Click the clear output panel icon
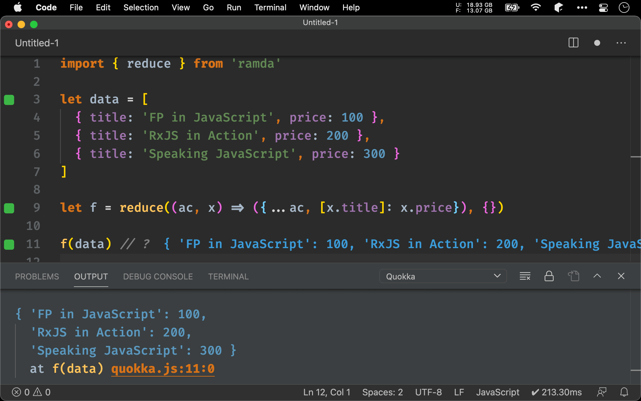Image resolution: width=641 pixels, height=401 pixels. pyautogui.click(x=524, y=277)
